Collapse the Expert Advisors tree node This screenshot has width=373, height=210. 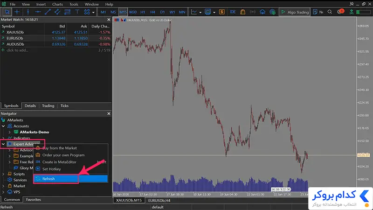(3, 144)
